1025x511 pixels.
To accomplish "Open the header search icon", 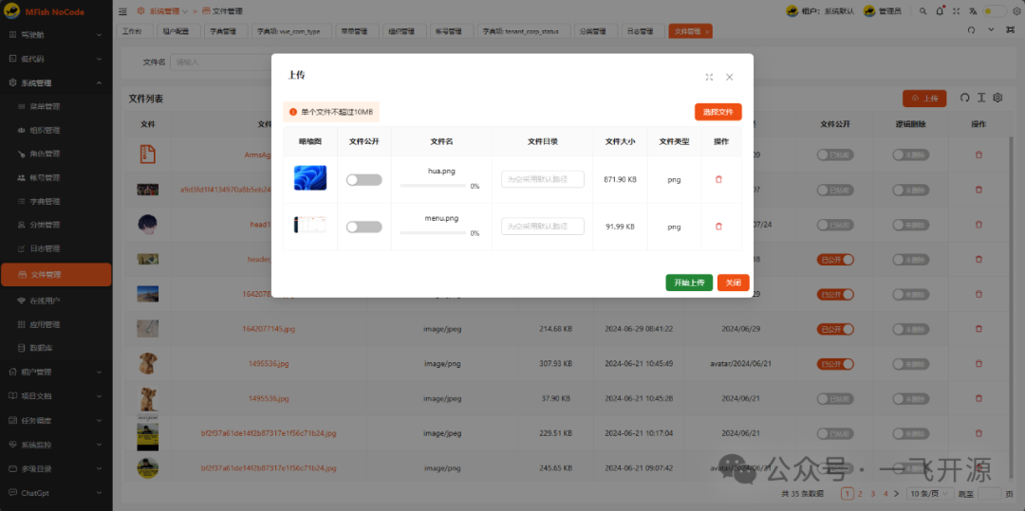I will click(923, 11).
